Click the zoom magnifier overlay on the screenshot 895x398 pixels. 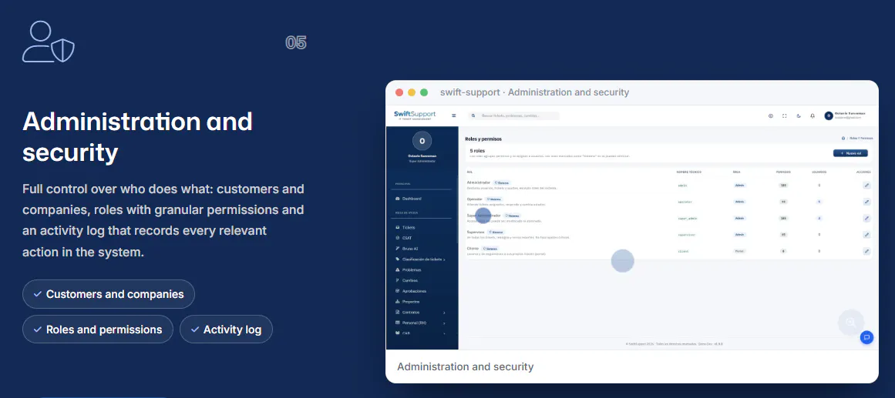850,323
